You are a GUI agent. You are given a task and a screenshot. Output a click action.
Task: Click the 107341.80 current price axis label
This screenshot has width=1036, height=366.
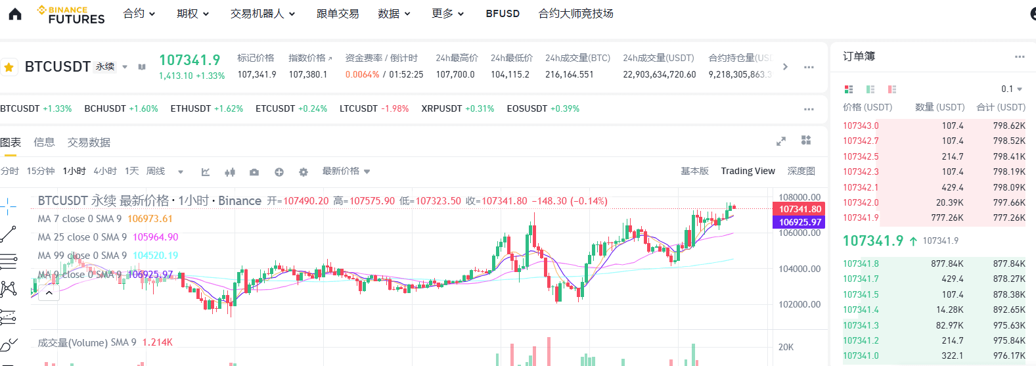[x=800, y=209]
